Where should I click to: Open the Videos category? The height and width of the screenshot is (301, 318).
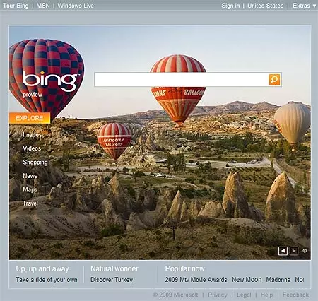pos(32,148)
